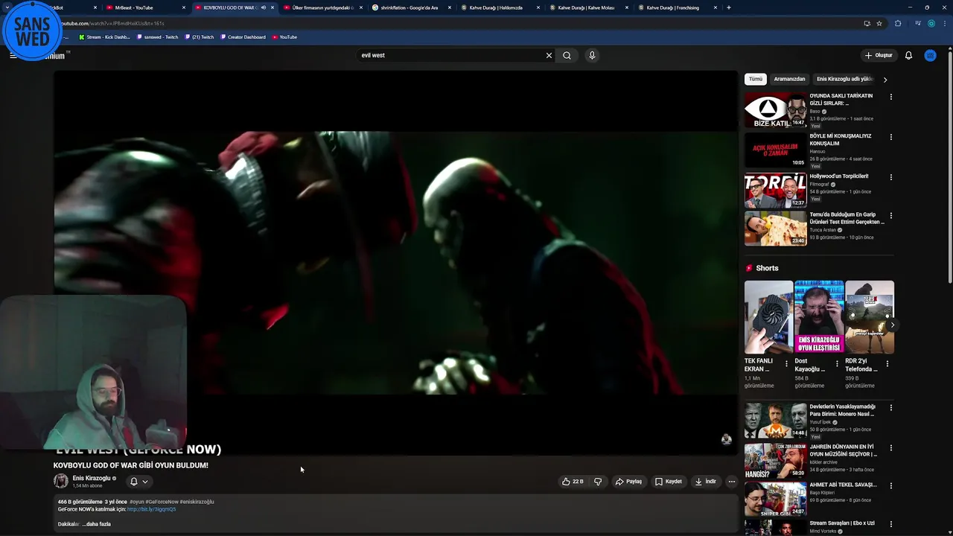
Task: Open the YouTube bookmark in bookmarks bar
Action: pos(285,37)
